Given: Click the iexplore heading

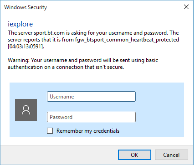Looking at the screenshot, I should 21,24.
